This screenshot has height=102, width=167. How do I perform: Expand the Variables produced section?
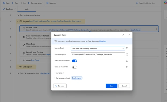click(62, 78)
